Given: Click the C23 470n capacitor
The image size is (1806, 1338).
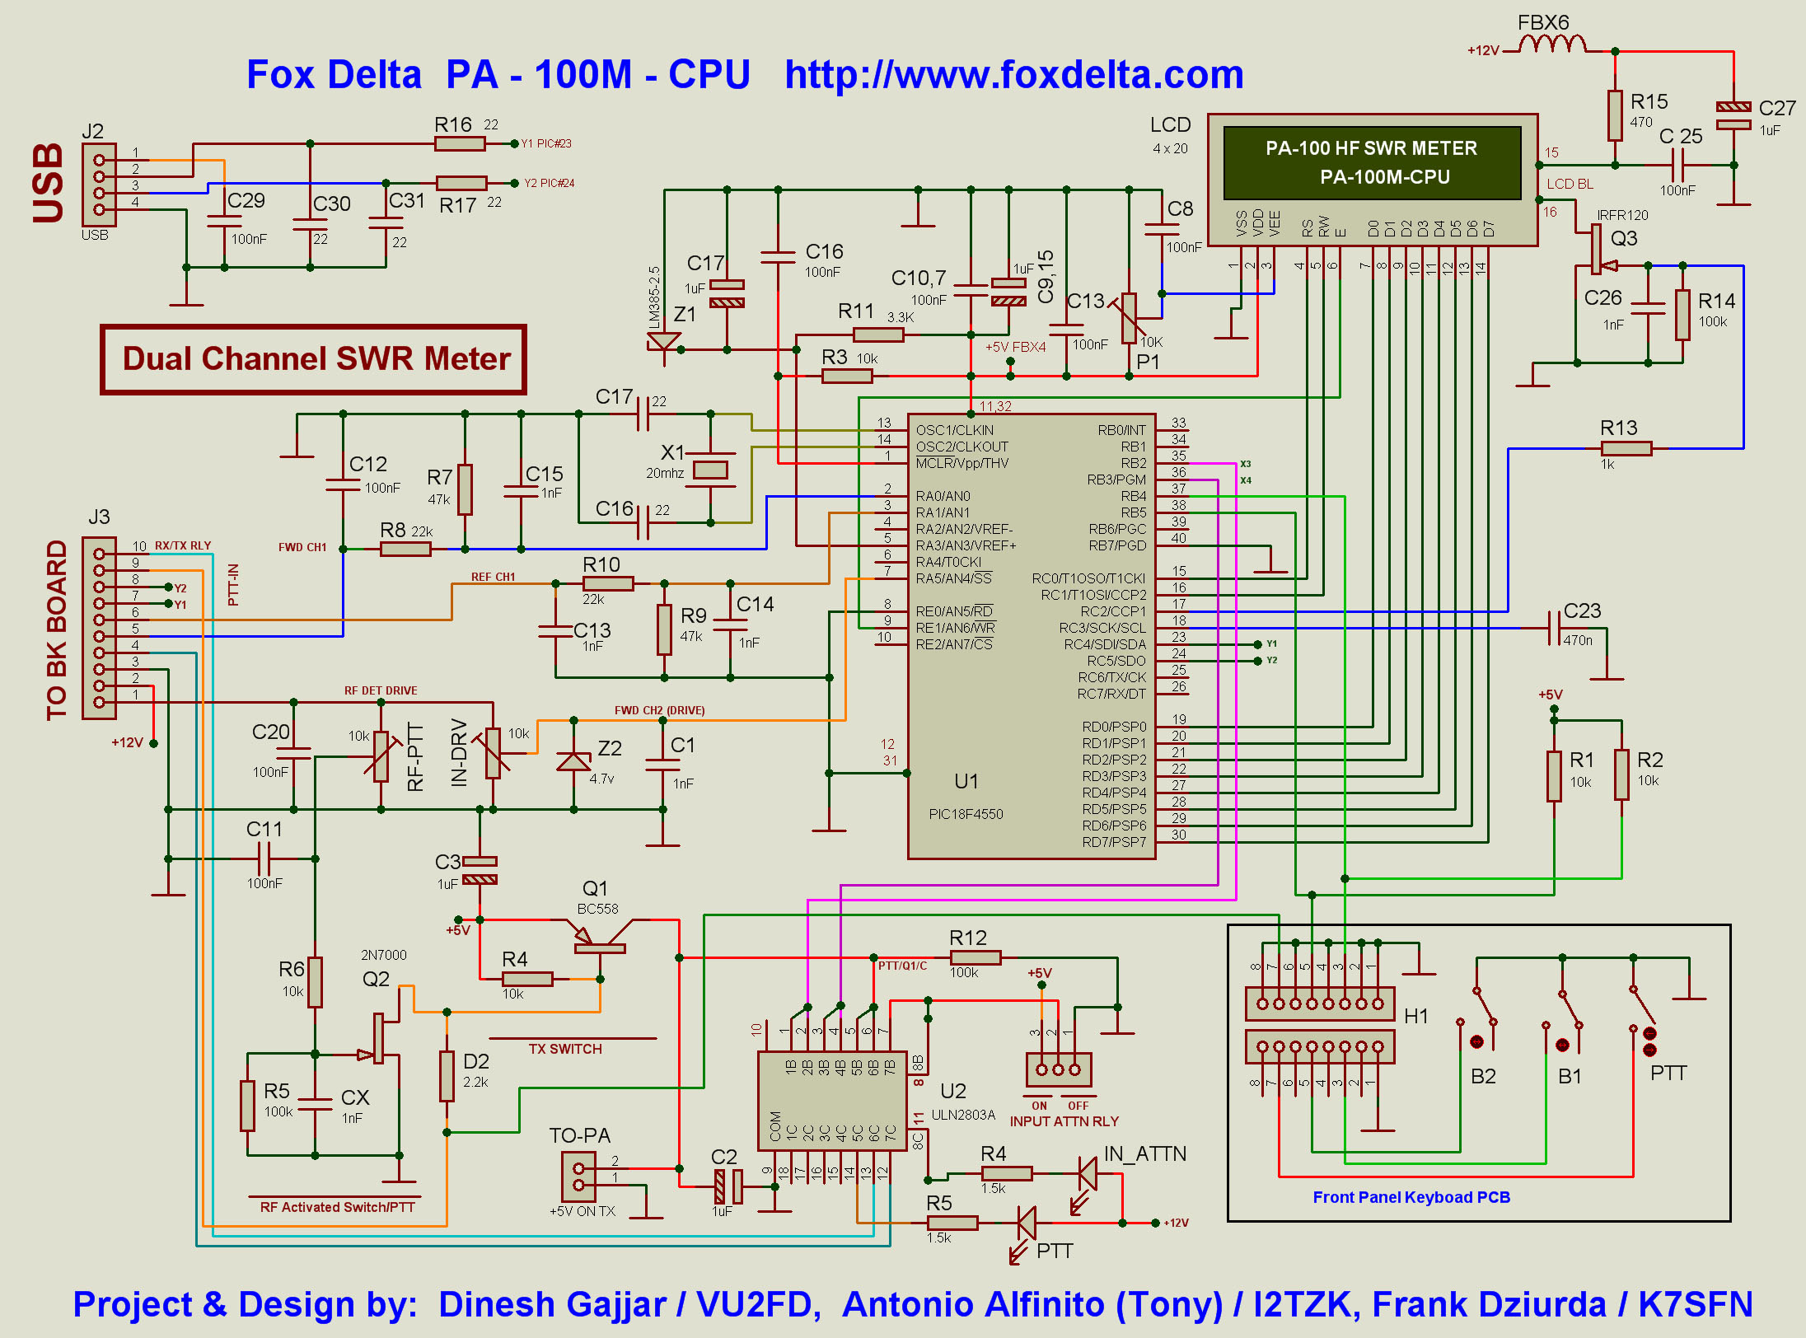Looking at the screenshot, I should (1555, 628).
